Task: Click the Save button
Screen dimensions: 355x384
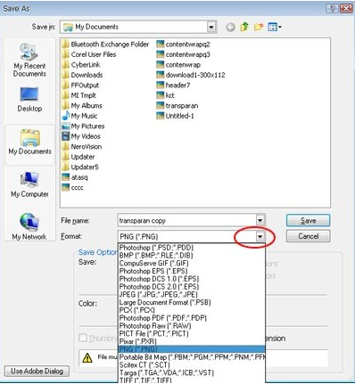Action: tap(308, 221)
